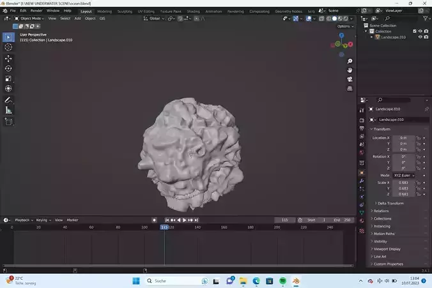Open the View Layer properties tab
This screenshot has height=288, width=432.
point(362,136)
